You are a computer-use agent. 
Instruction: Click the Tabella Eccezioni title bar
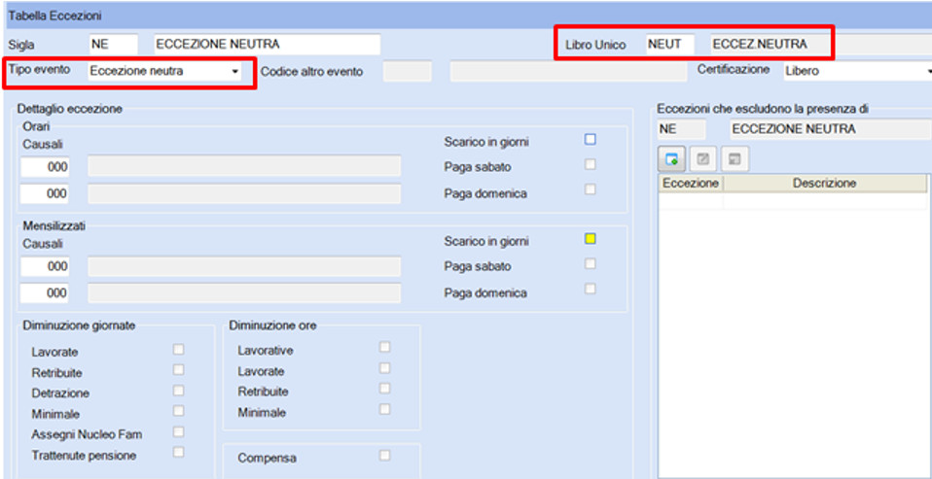coord(468,16)
